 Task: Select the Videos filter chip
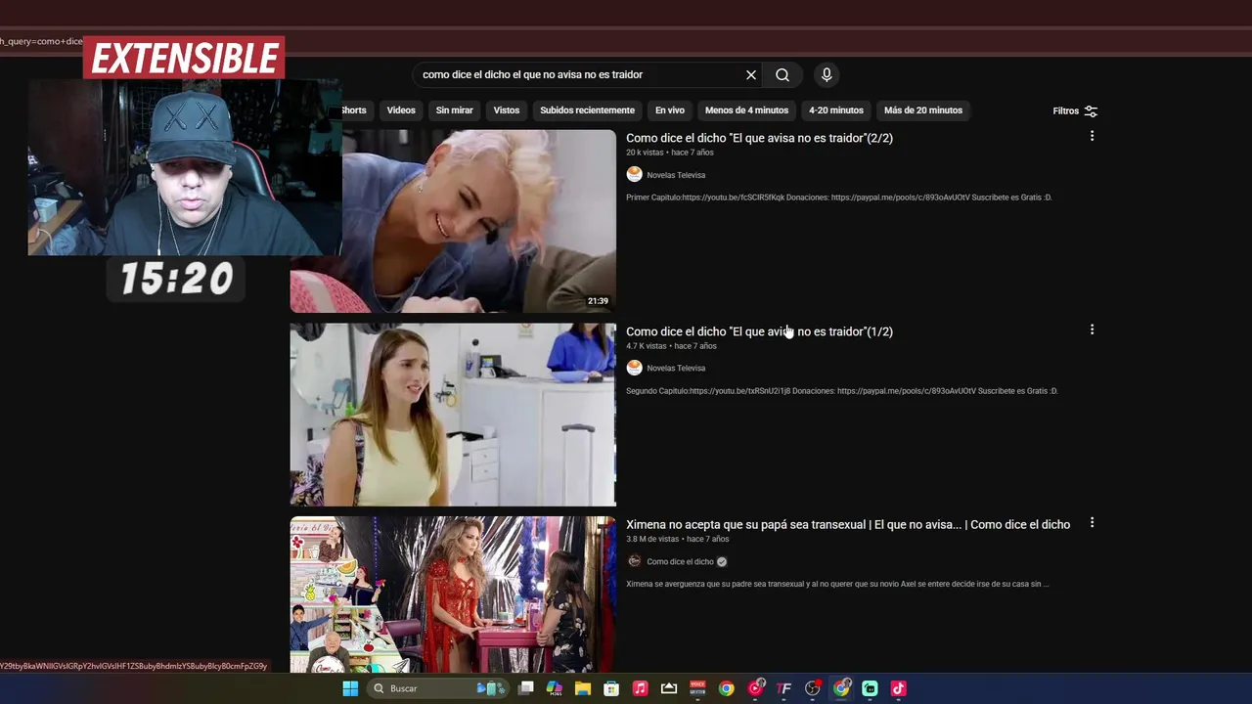pos(401,110)
